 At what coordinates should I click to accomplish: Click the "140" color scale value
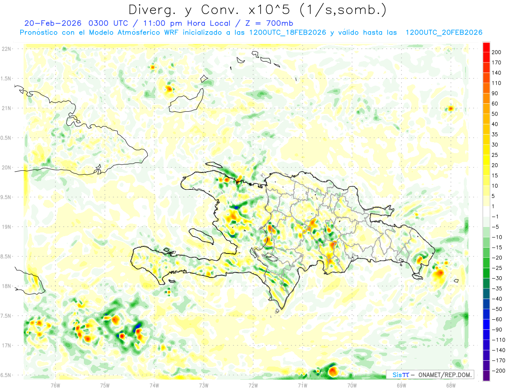point(496,73)
